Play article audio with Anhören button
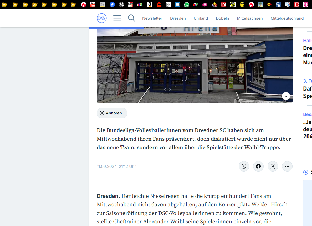The image size is (312, 226). (112, 113)
